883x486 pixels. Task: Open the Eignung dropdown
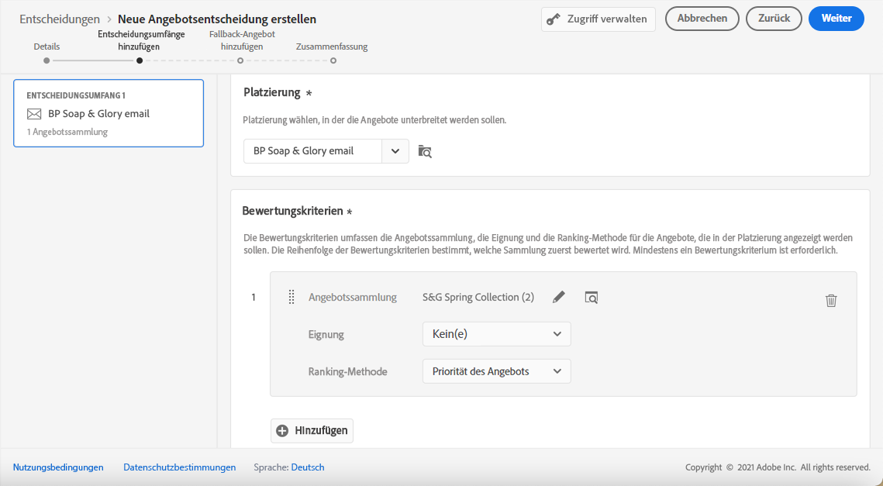[x=496, y=334]
